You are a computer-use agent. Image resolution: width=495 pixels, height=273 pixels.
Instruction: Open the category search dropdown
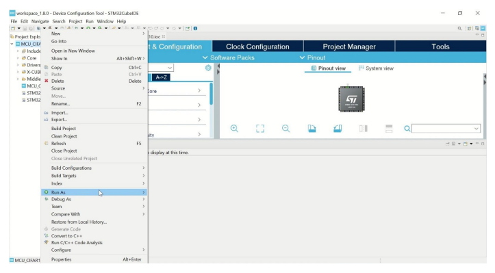(x=170, y=68)
